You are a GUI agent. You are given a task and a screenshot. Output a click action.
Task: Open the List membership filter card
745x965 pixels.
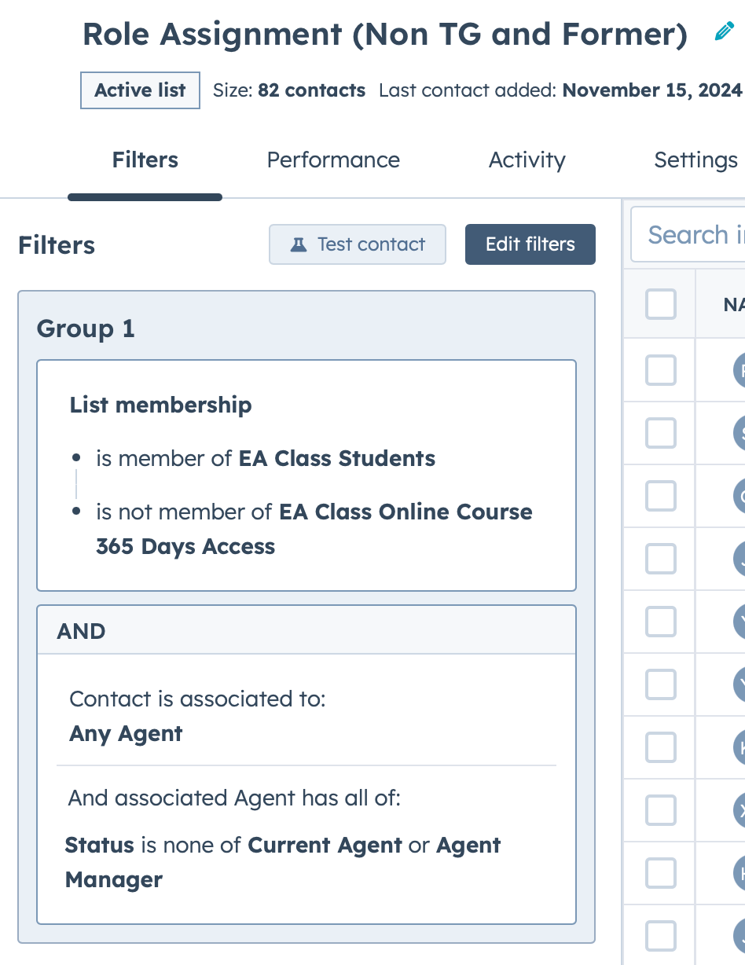pos(306,405)
